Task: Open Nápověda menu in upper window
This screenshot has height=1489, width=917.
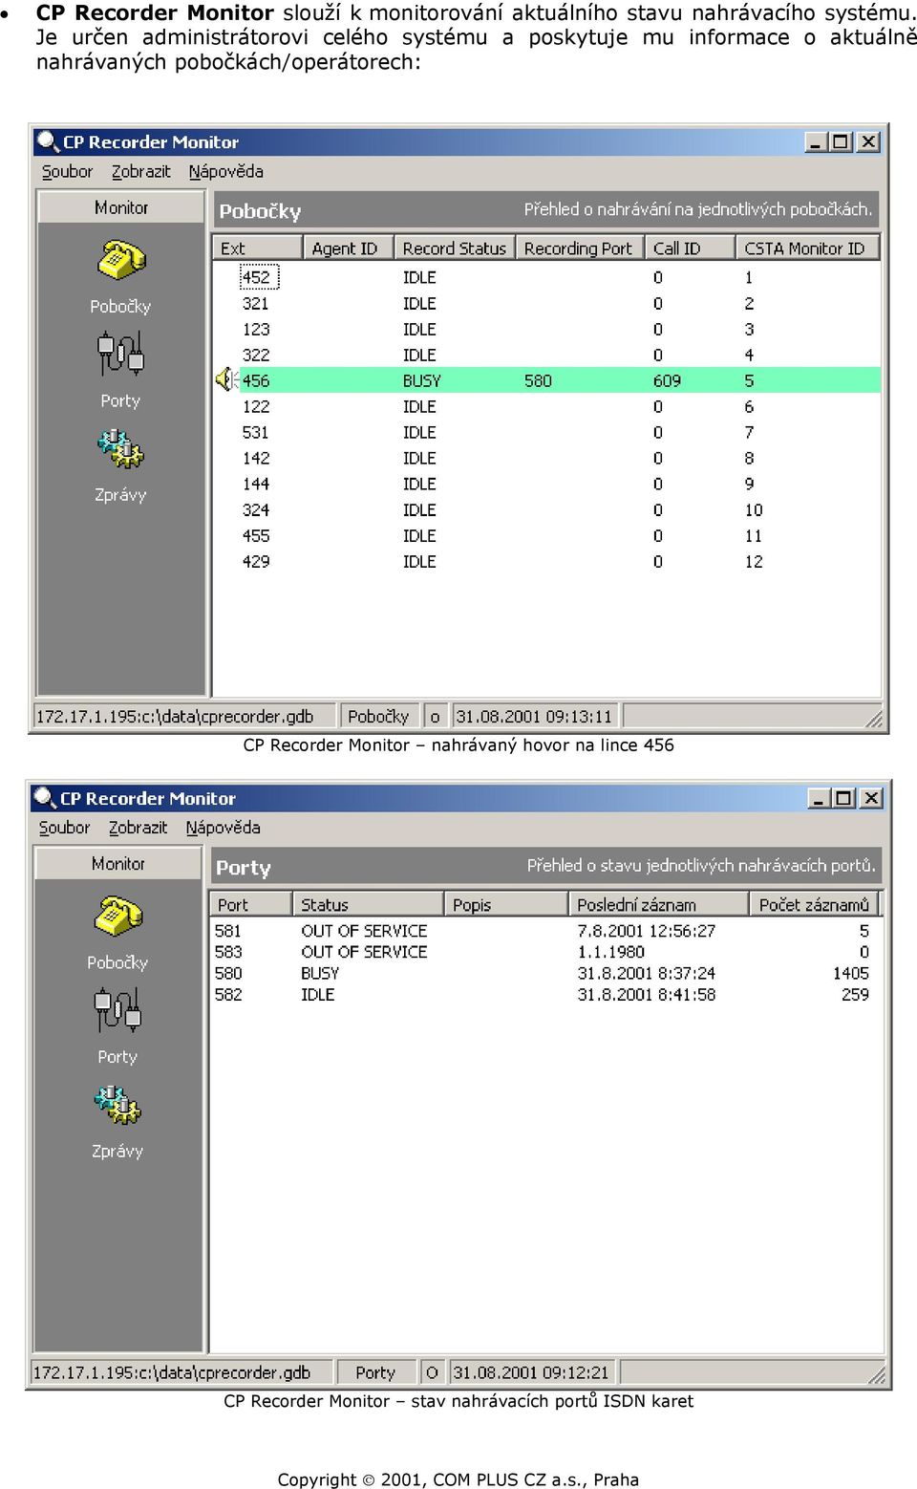Action: tap(225, 172)
